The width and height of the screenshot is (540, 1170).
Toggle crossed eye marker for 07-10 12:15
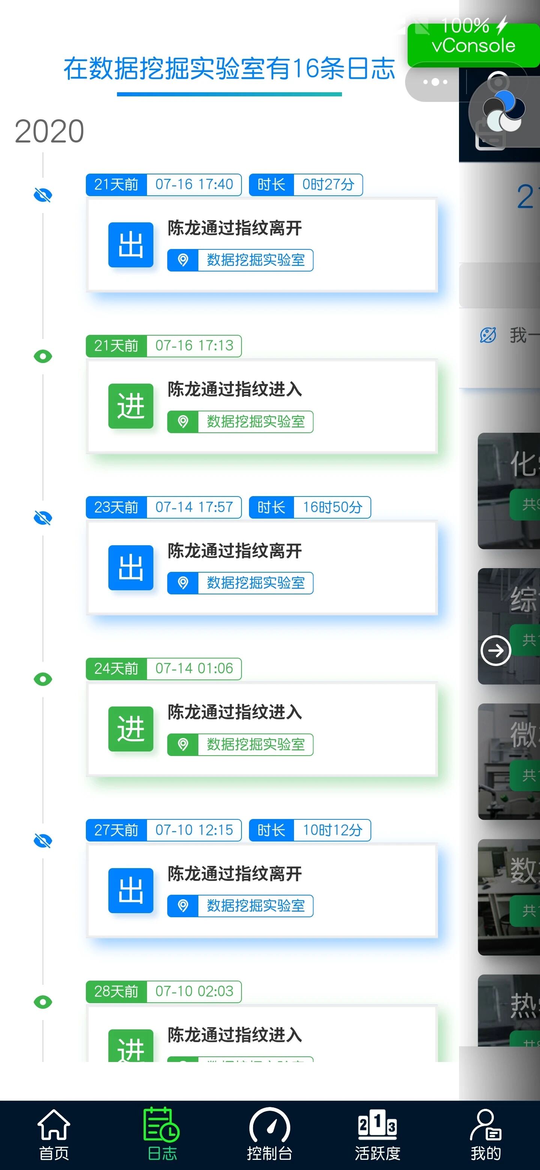tap(43, 841)
